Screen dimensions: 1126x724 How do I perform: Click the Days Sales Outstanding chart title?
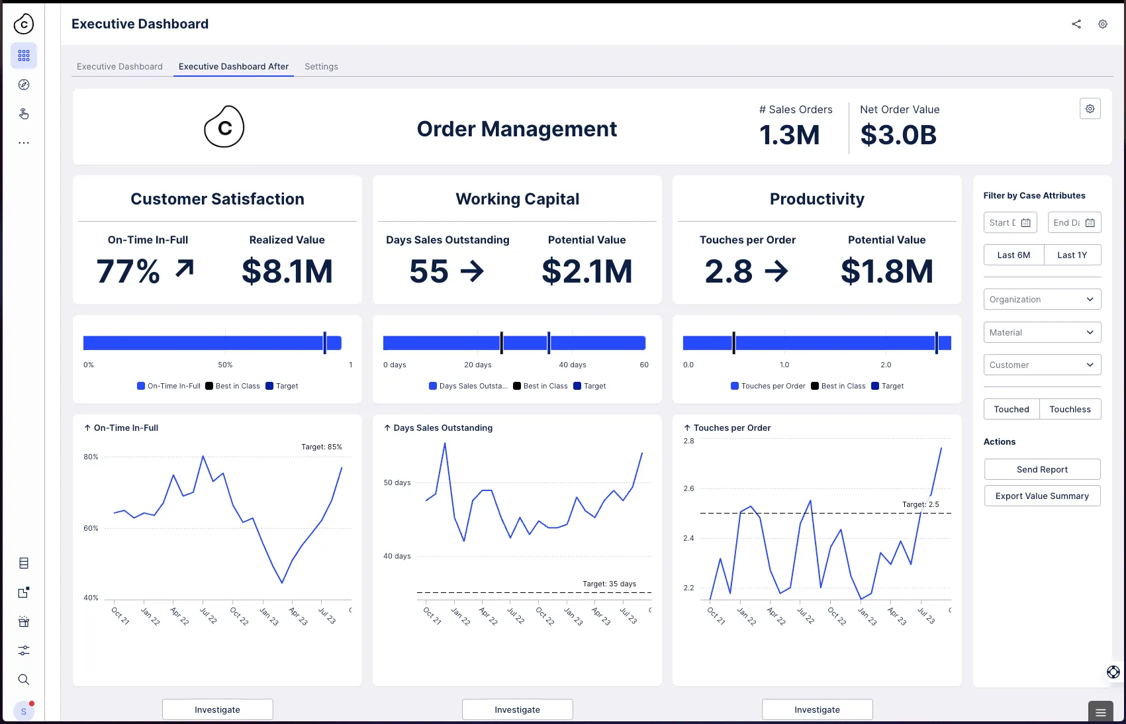tap(443, 428)
